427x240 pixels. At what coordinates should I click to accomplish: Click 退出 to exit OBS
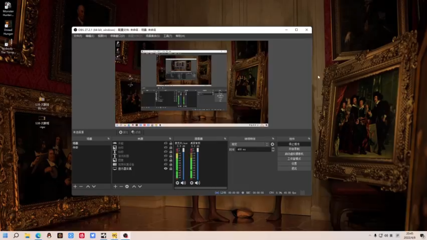coord(294,169)
